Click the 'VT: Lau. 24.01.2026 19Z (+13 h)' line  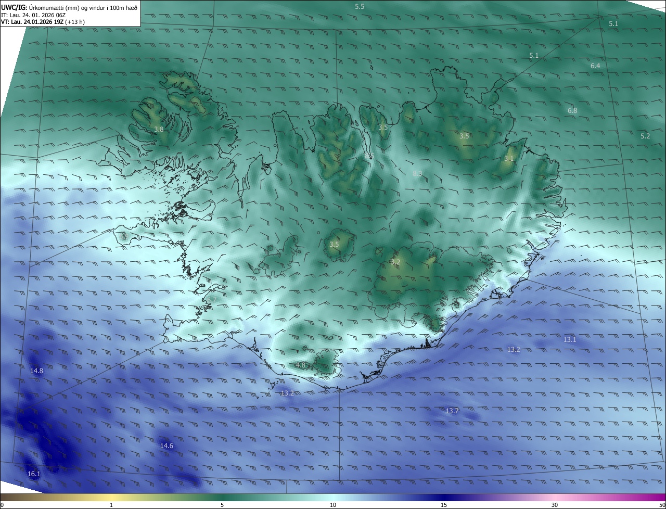43,22
